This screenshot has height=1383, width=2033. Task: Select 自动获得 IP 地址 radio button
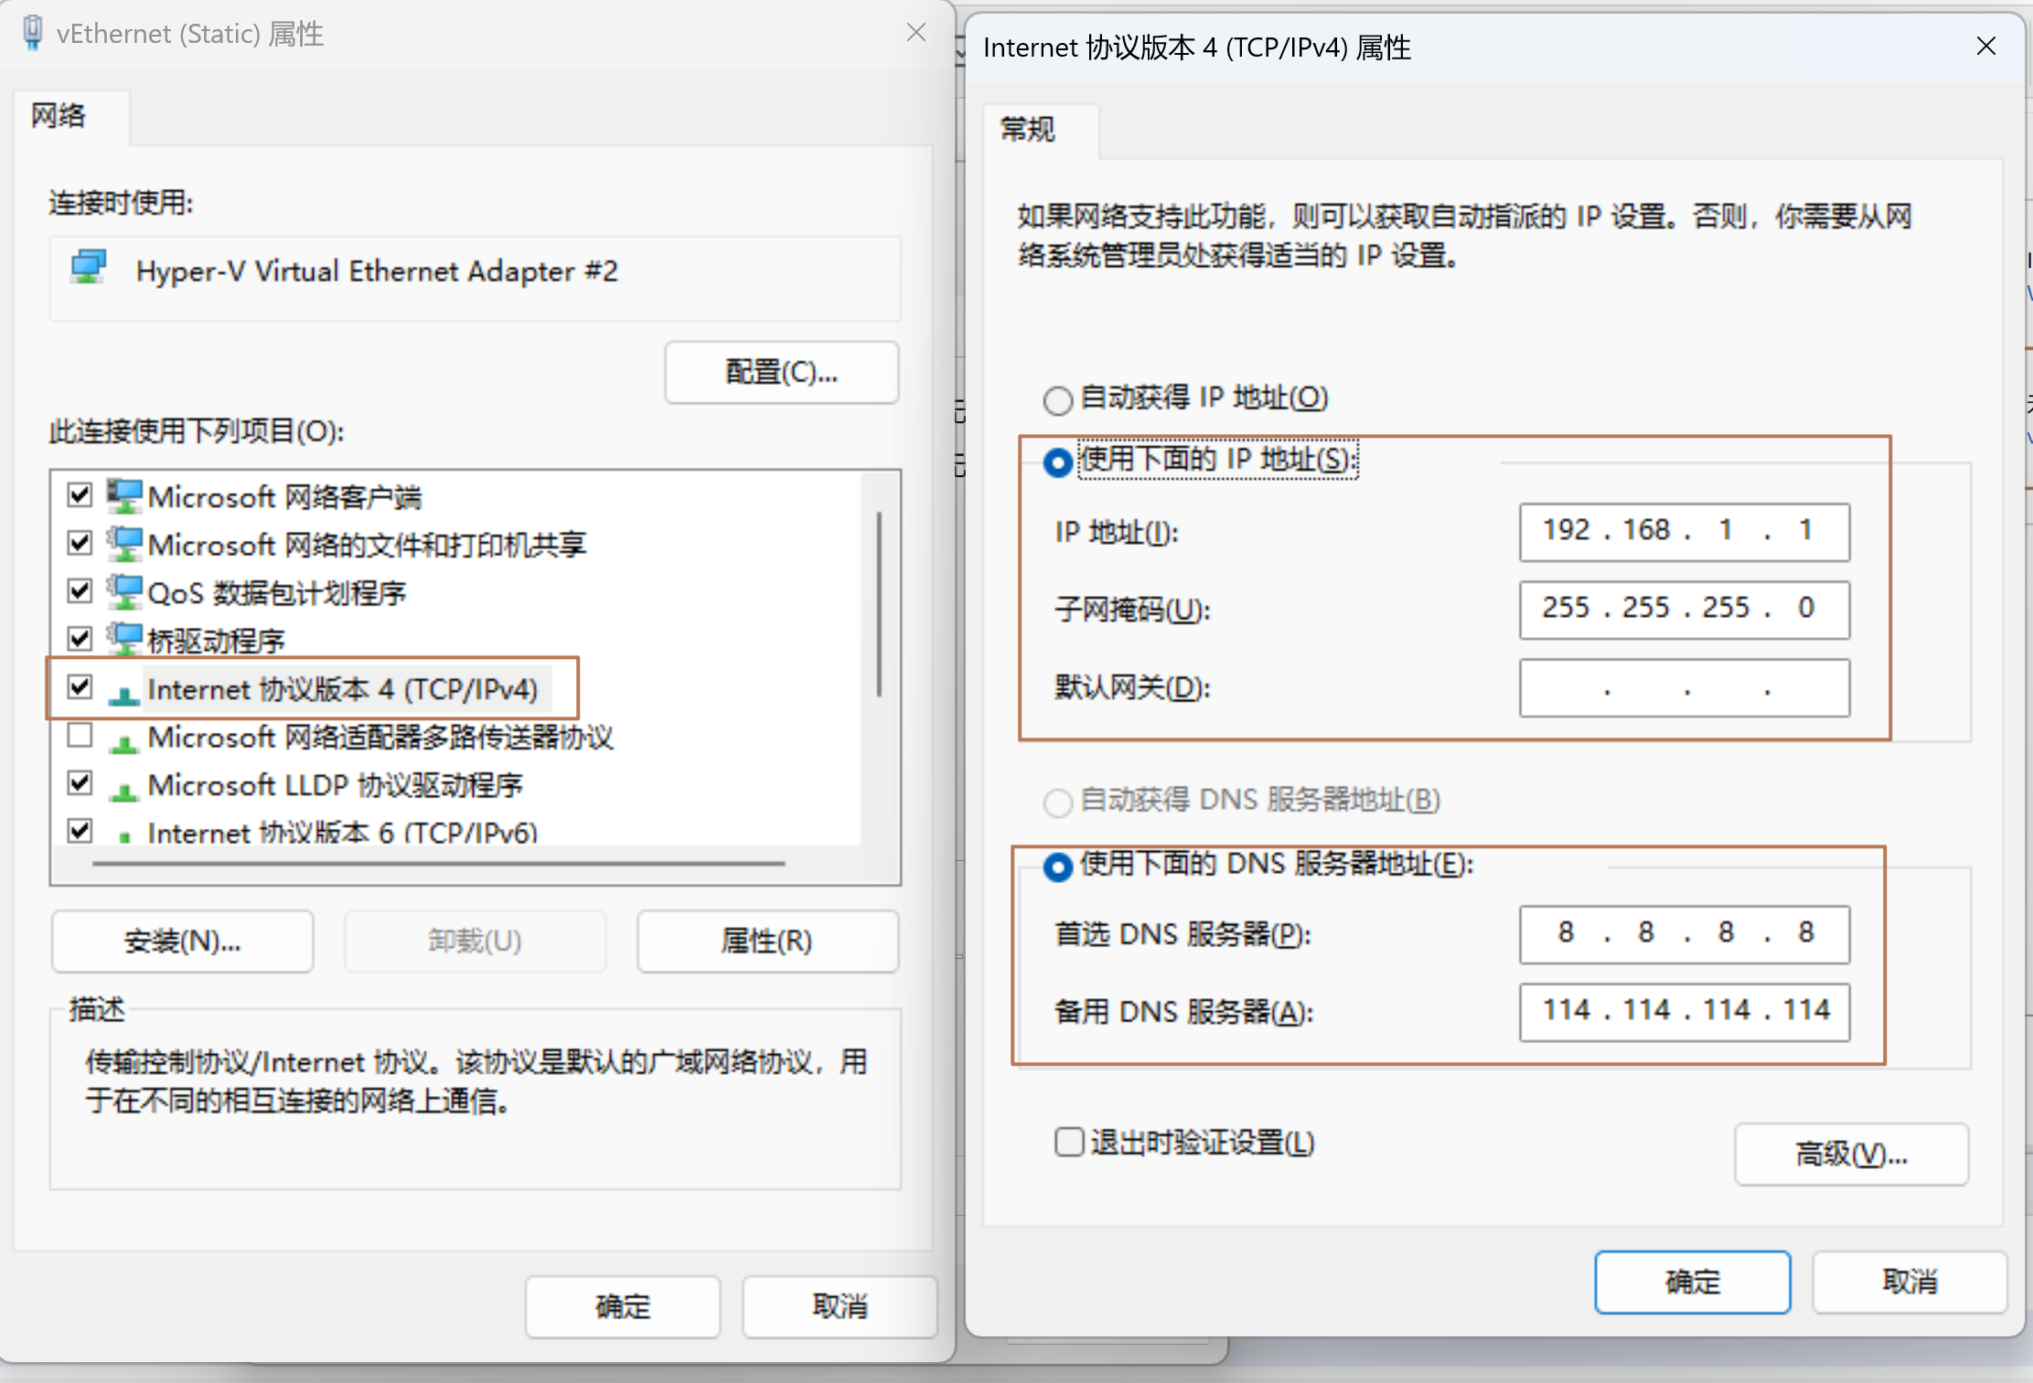1057,400
